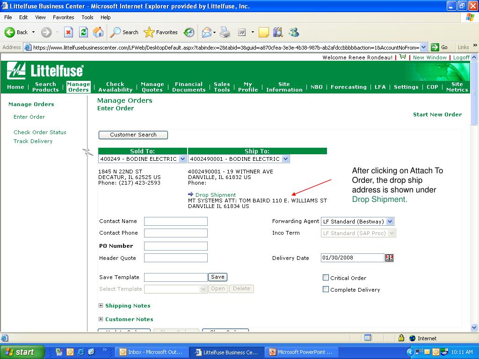Click the Back arrow icon
The image size is (479, 359).
click(9, 32)
